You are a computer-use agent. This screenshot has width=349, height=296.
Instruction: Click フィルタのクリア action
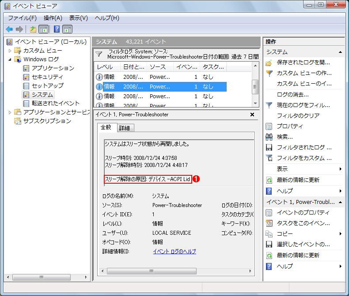[x=298, y=116]
